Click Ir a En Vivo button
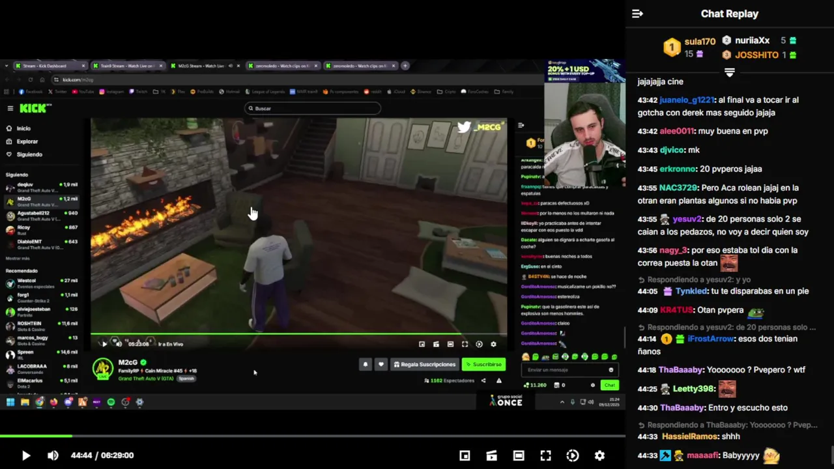This screenshot has width=834, height=469. click(x=171, y=344)
